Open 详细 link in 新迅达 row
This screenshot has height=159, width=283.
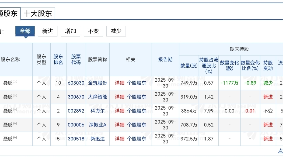pos(120,139)
